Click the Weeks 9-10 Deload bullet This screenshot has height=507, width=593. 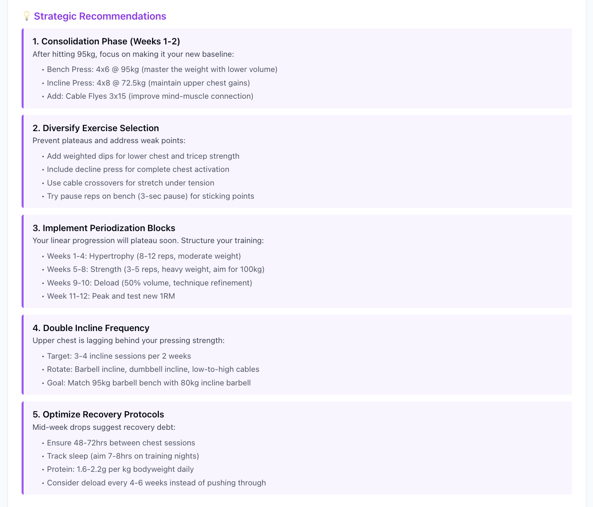[x=149, y=283]
